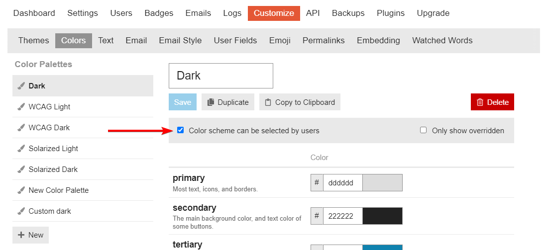Click the 'secondary' color label

pos(194,208)
